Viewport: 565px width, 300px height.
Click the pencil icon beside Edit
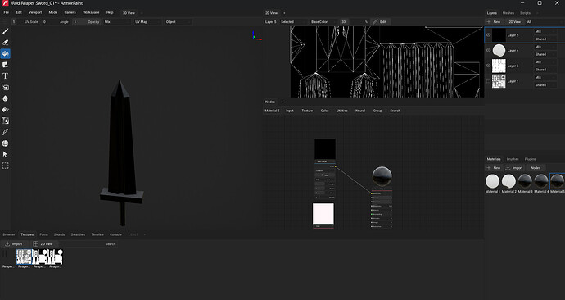(x=375, y=22)
